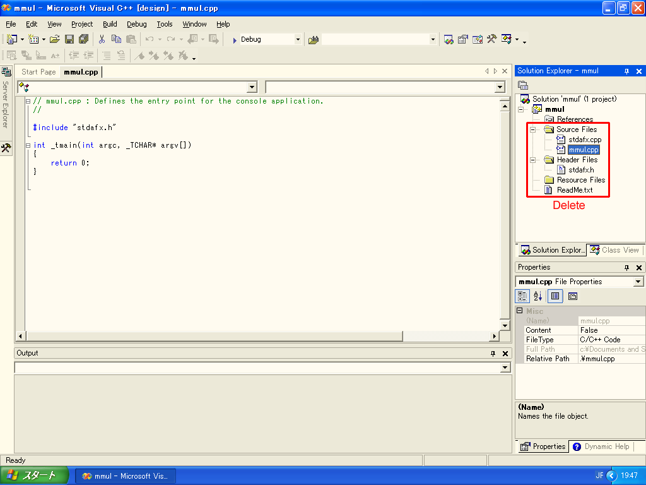Viewport: 646px width, 485px height.
Task: Select the Resource Files folder
Action: pyautogui.click(x=581, y=180)
